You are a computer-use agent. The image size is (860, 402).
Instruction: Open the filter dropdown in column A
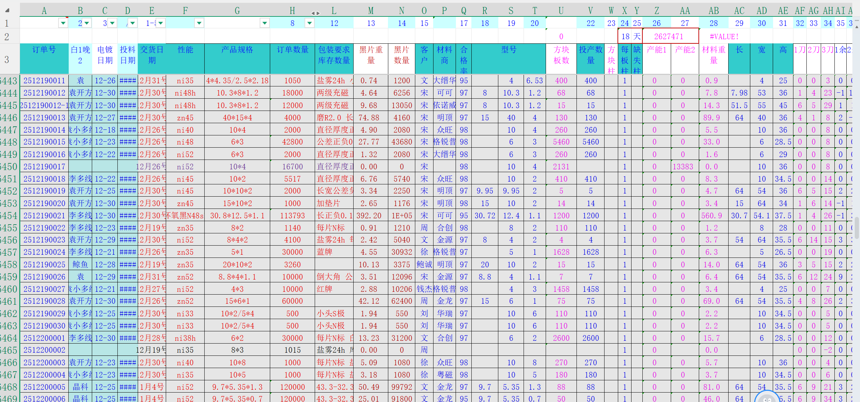[x=63, y=23]
